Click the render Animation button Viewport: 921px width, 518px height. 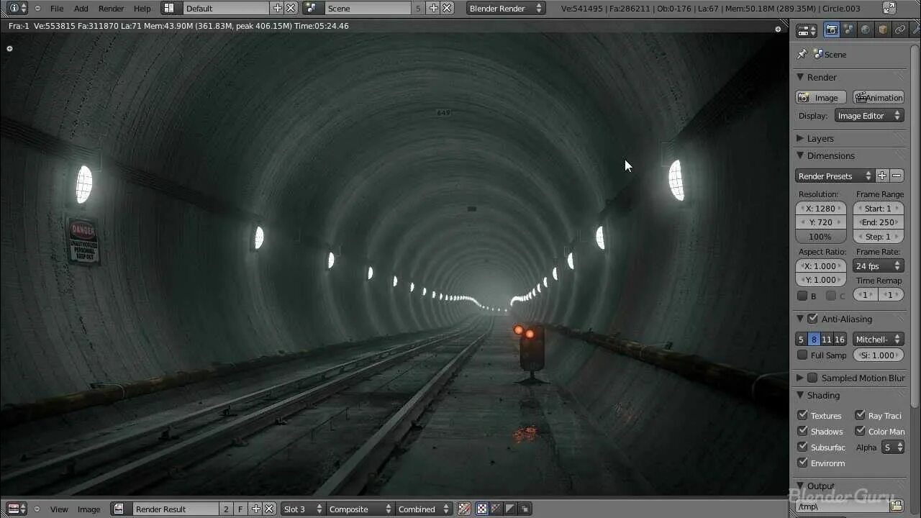[879, 97]
